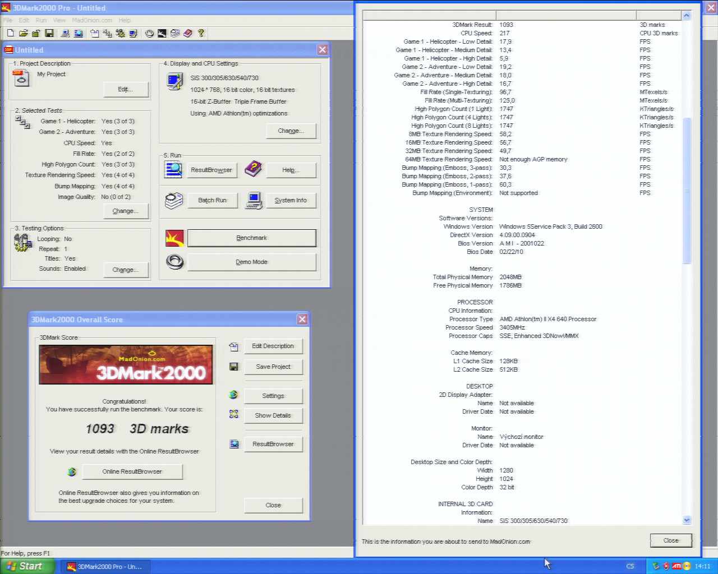
Task: Click the disc icon beside Demo Mode
Action: pyautogui.click(x=175, y=262)
